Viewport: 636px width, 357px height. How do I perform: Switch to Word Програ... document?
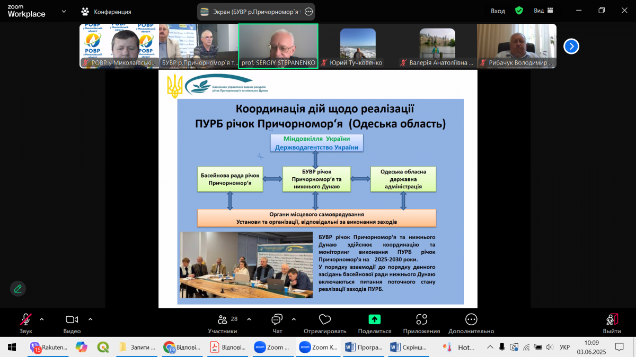[x=364, y=347]
